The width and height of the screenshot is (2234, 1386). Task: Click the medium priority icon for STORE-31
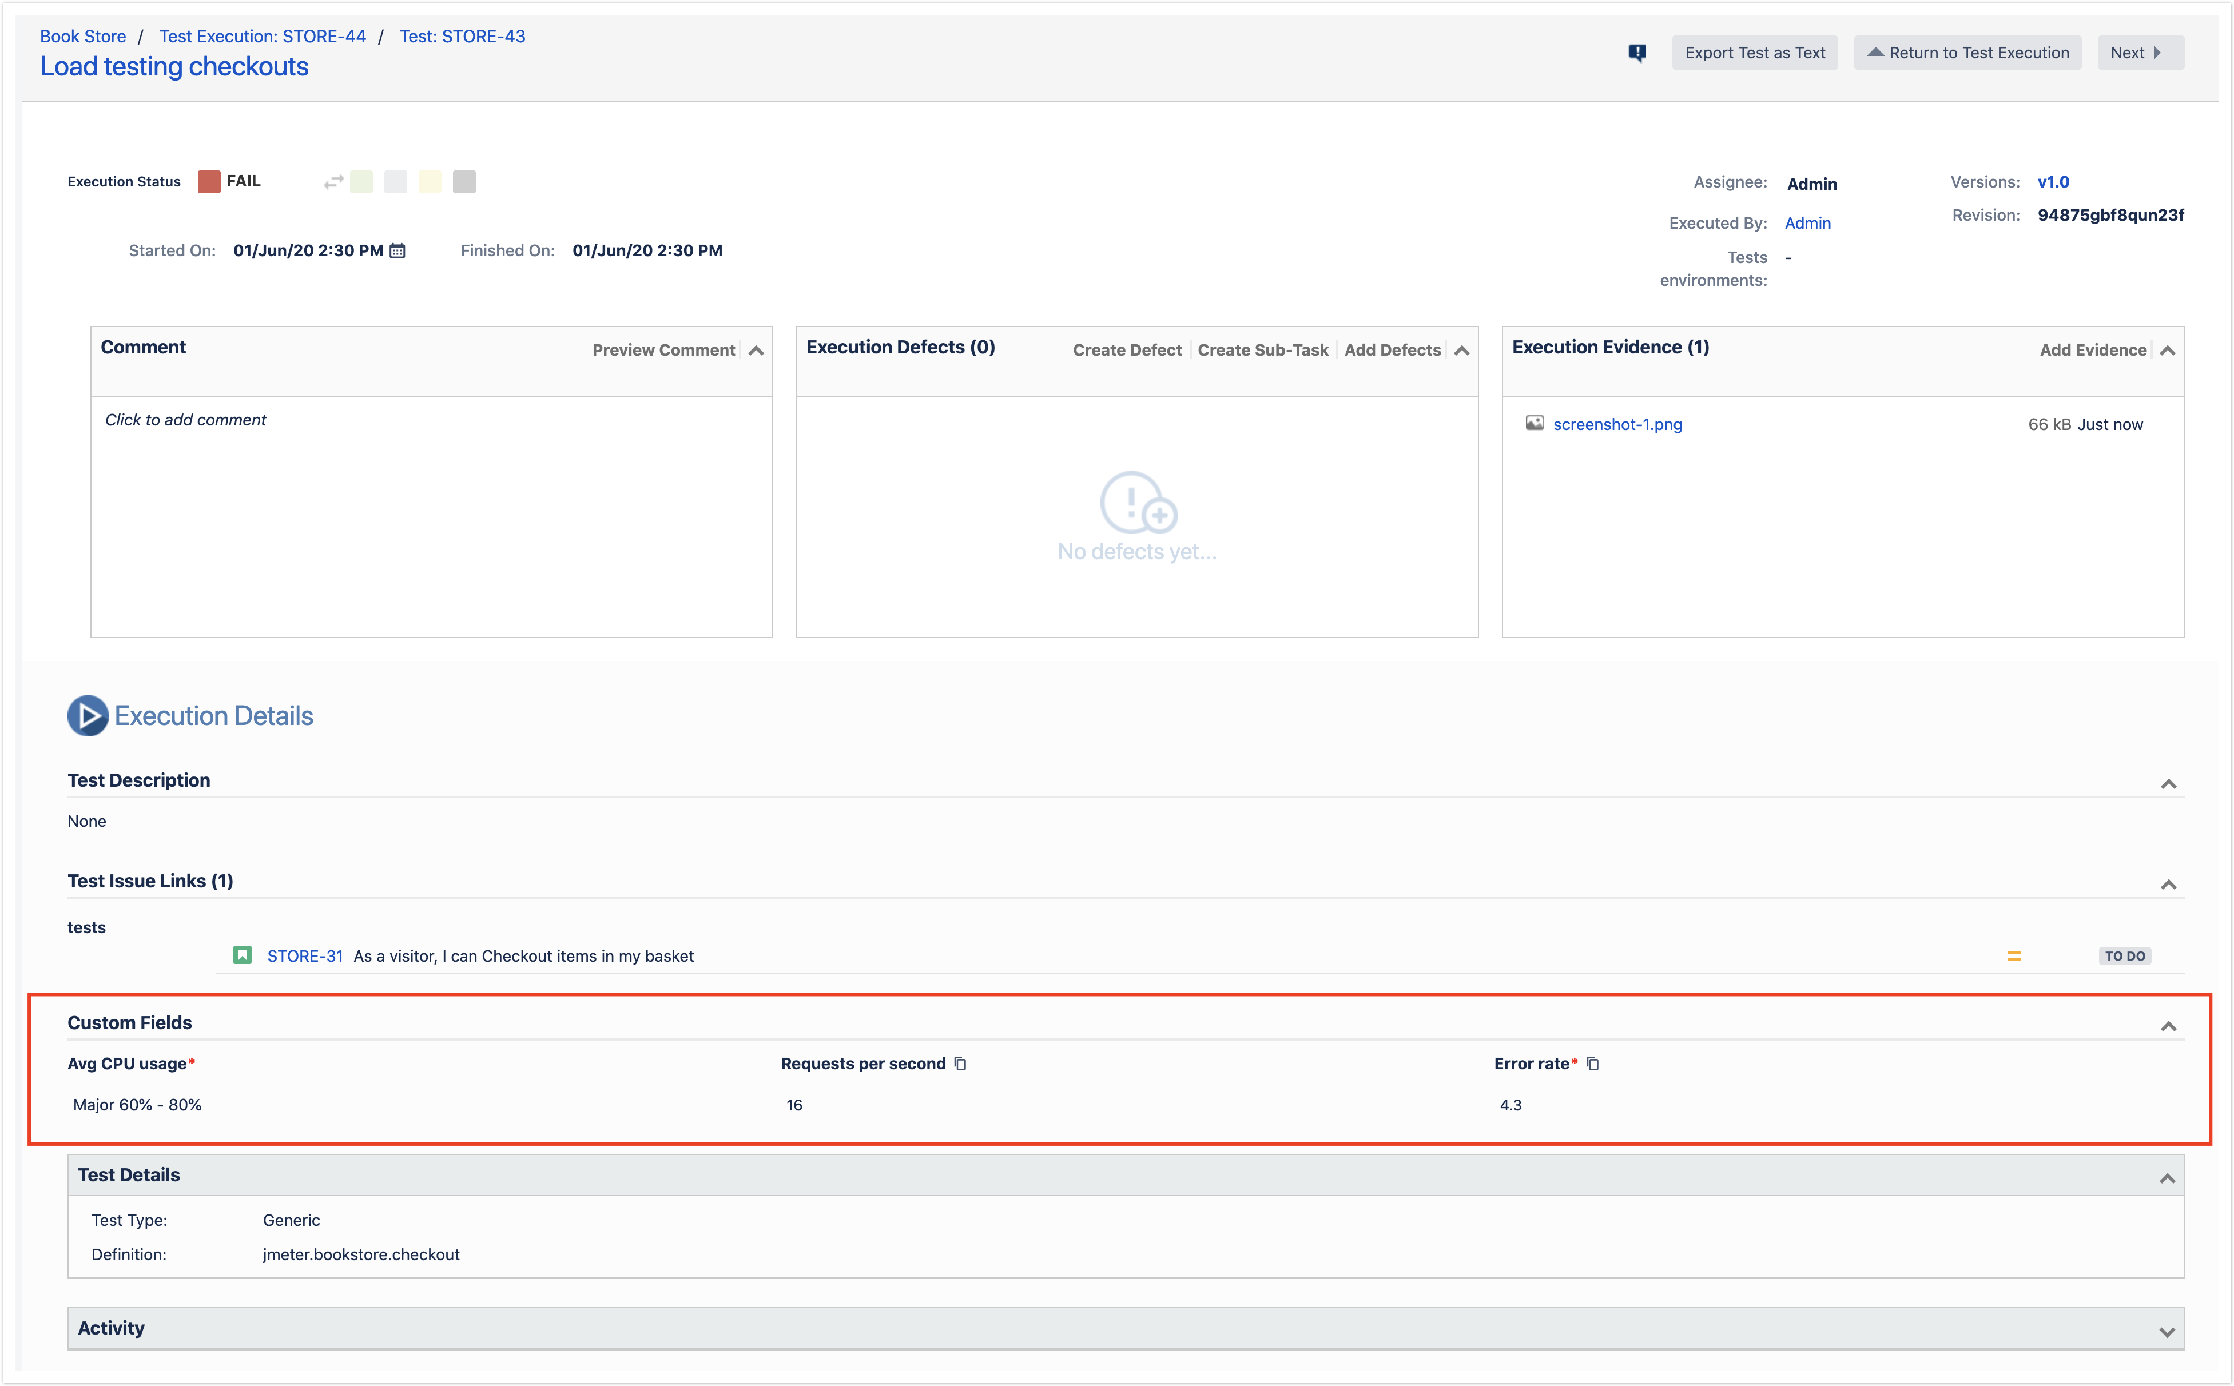tap(2013, 956)
